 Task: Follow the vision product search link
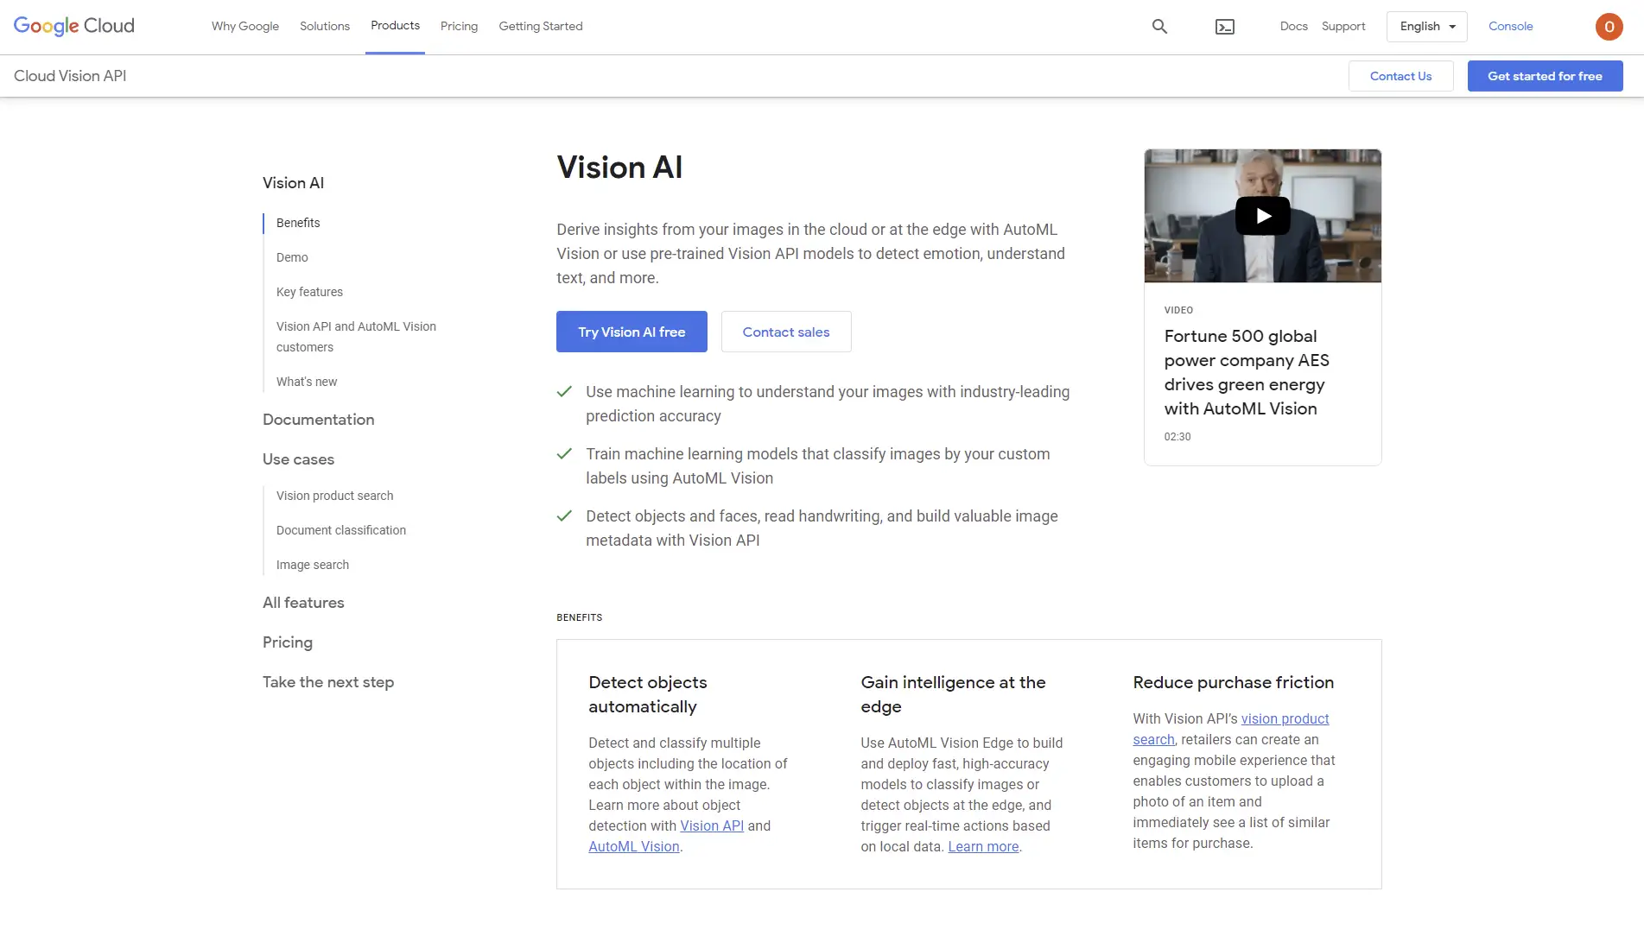pyautogui.click(x=1285, y=718)
